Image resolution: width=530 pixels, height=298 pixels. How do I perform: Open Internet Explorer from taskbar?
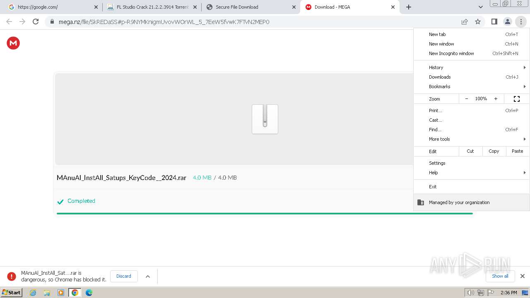pos(33,293)
